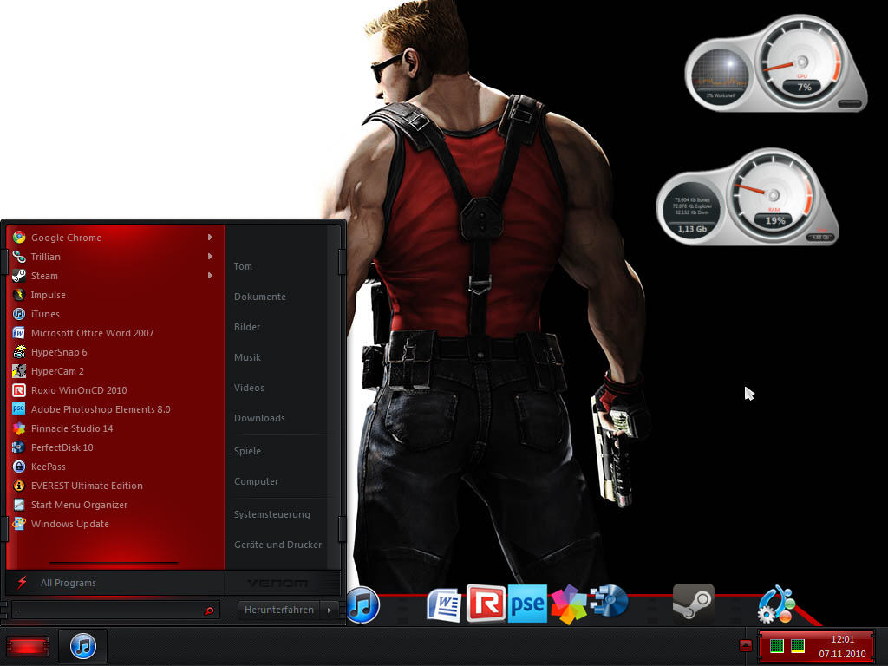Viewport: 888px width, 666px height.
Task: Click the iTunes icon in start menu list
Action: pyautogui.click(x=19, y=314)
